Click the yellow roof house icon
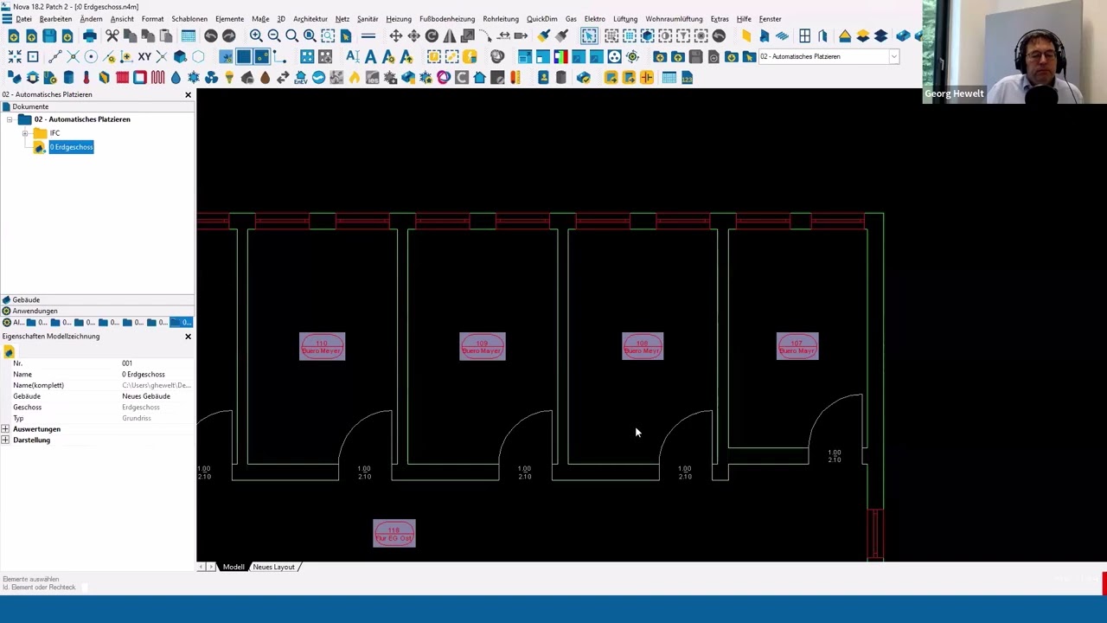The width and height of the screenshot is (1107, 623). (x=845, y=35)
